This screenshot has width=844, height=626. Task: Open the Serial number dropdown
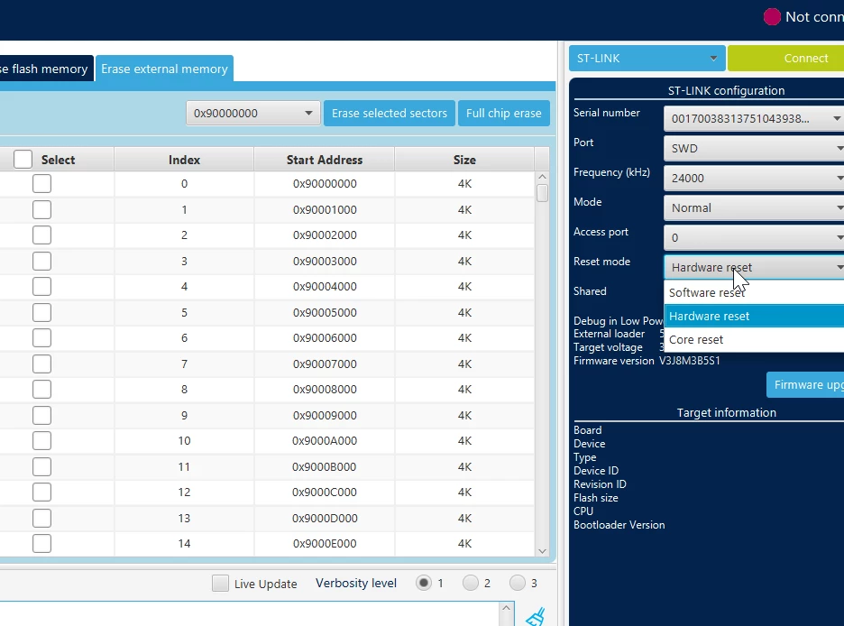pyautogui.click(x=754, y=119)
